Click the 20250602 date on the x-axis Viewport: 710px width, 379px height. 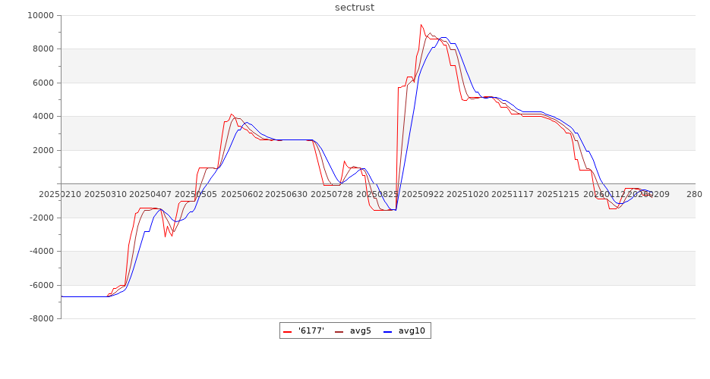241,194
